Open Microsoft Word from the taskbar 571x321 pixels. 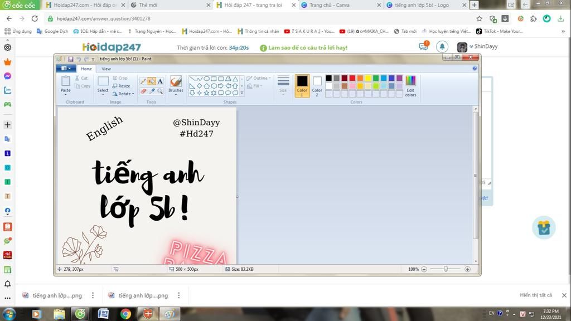[103, 314]
